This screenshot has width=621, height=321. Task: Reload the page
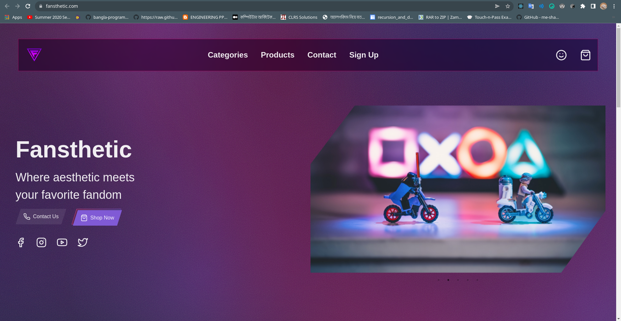coord(28,6)
